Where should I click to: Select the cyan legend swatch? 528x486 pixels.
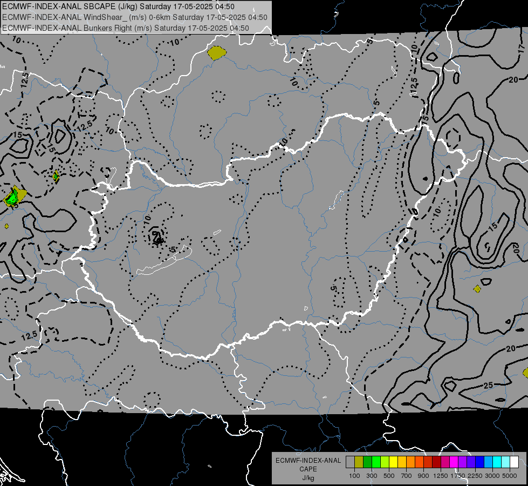coord(497,462)
